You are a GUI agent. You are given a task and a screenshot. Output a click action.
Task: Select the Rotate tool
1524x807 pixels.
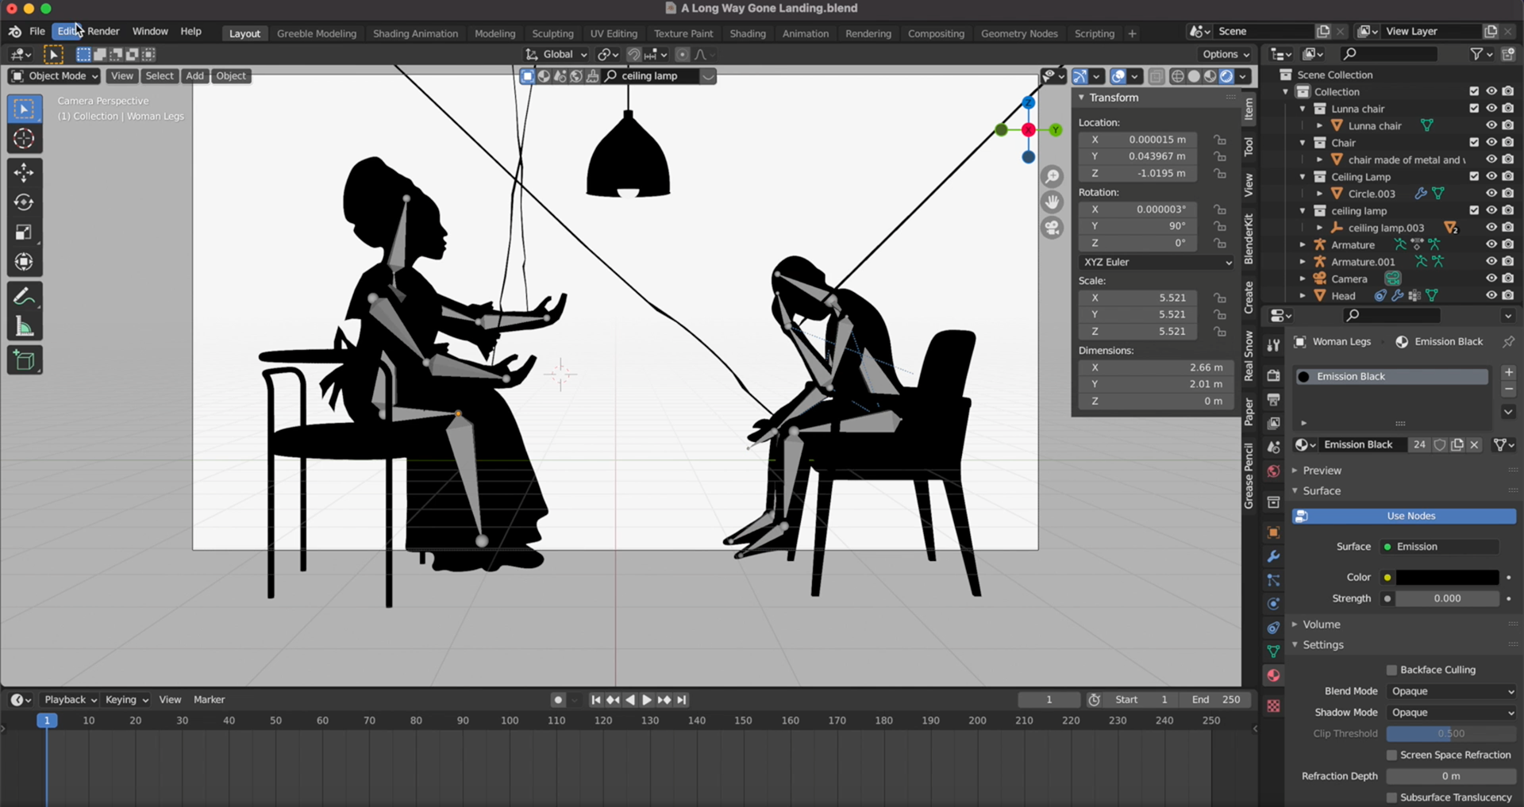[24, 202]
